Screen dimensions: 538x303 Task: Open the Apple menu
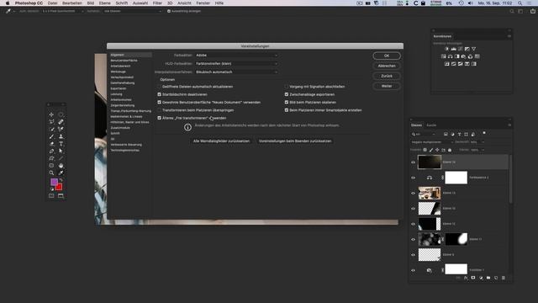[x=8, y=3]
